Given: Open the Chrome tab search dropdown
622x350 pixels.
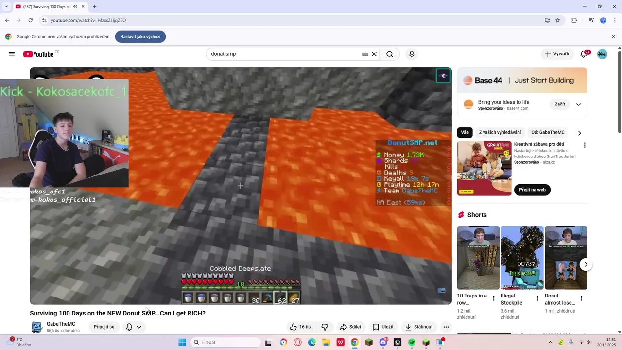Looking at the screenshot, I should 6,7.
